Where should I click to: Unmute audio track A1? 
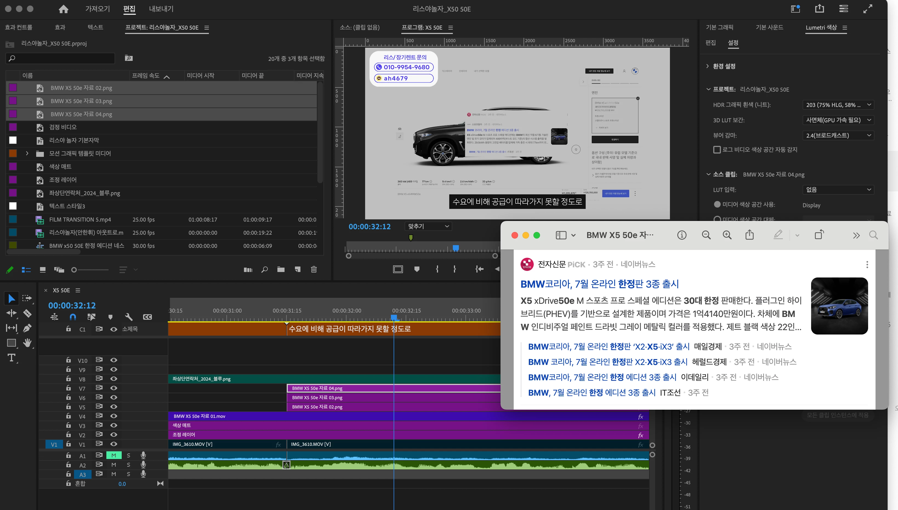pyautogui.click(x=114, y=455)
